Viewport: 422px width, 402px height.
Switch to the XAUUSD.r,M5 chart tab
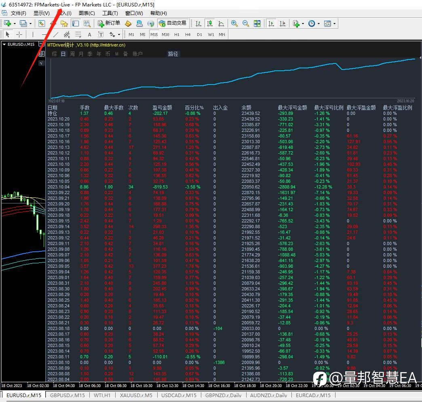click(x=136, y=395)
